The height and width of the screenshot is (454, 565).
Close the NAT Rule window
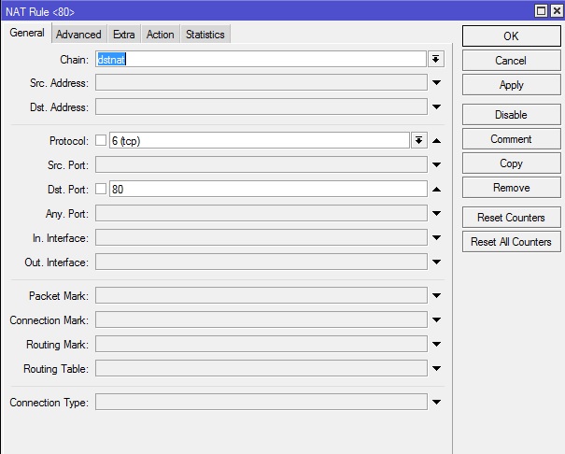coord(557,11)
